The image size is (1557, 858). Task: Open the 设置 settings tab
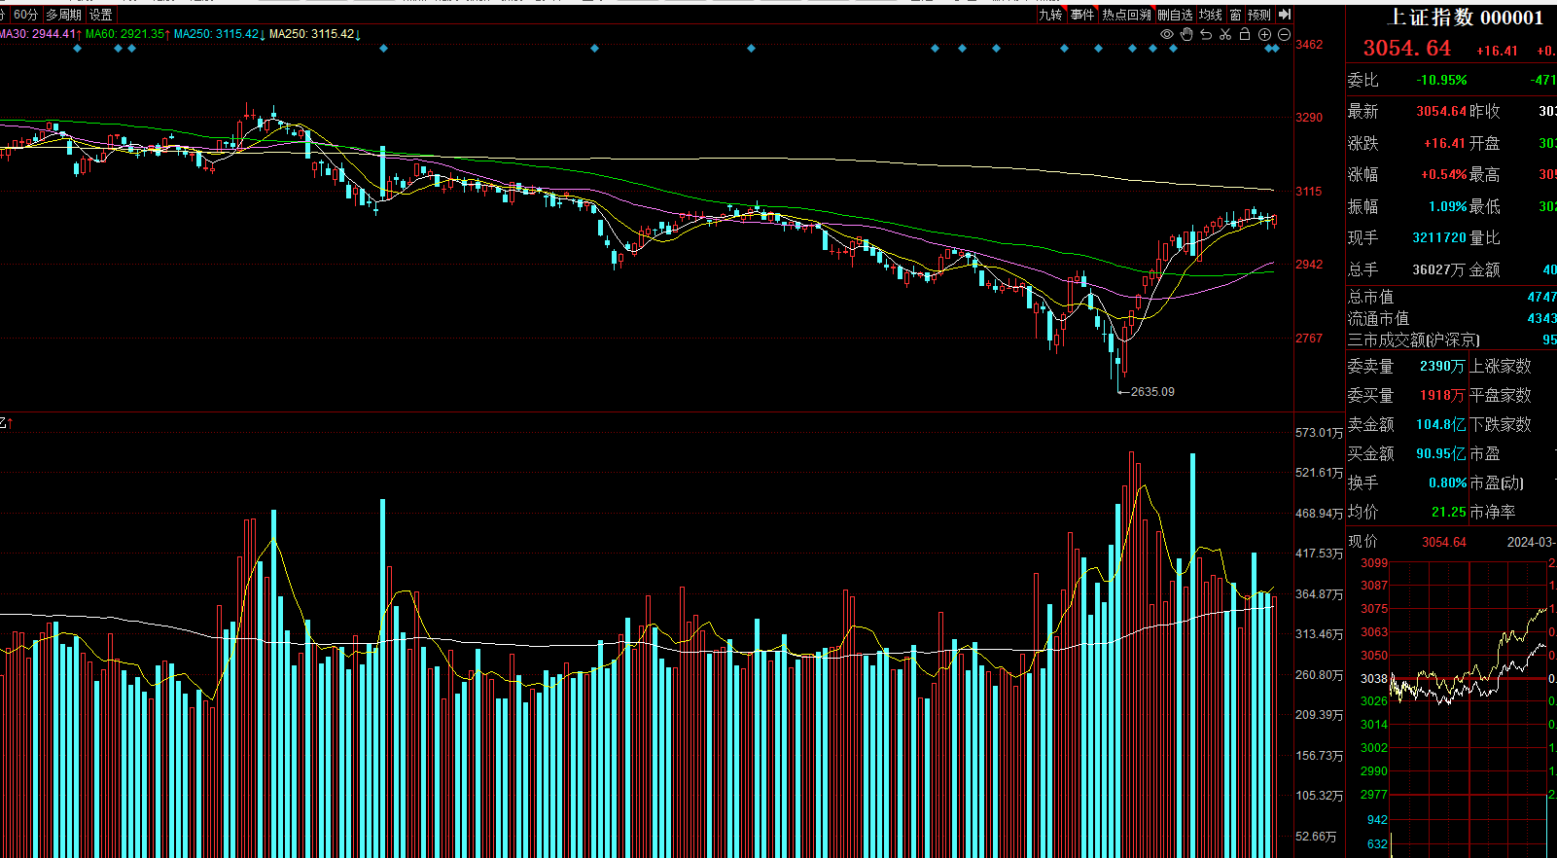pyautogui.click(x=101, y=15)
